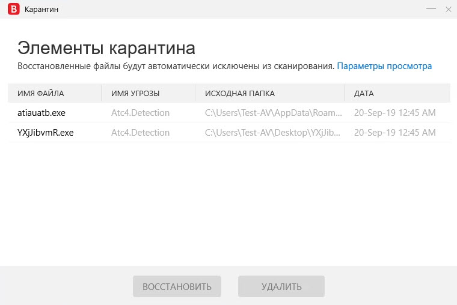The height and width of the screenshot is (305, 457).
Task: Select the atiauatb.exe file row
Action: click(x=43, y=113)
